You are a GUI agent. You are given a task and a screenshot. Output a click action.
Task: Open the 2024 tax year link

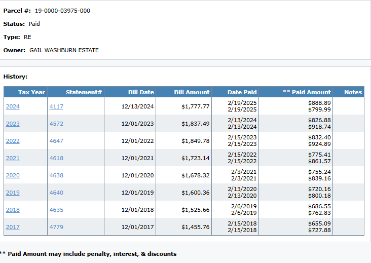(x=13, y=106)
